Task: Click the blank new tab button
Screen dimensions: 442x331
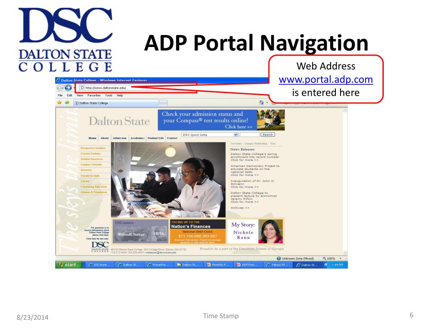Action: [x=163, y=103]
